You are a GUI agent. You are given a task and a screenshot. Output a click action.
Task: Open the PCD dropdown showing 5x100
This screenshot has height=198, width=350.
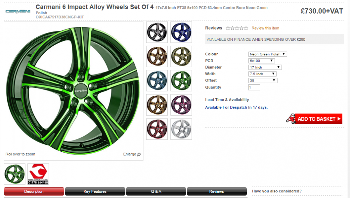tap(261, 61)
